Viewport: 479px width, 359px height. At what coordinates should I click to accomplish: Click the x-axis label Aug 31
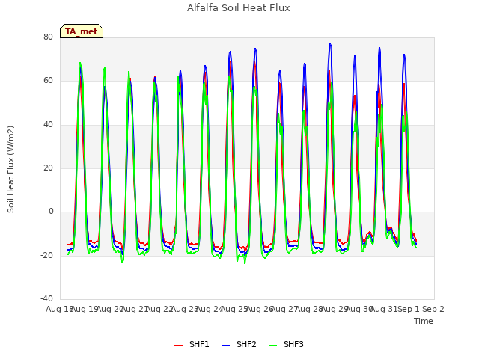[x=384, y=309]
